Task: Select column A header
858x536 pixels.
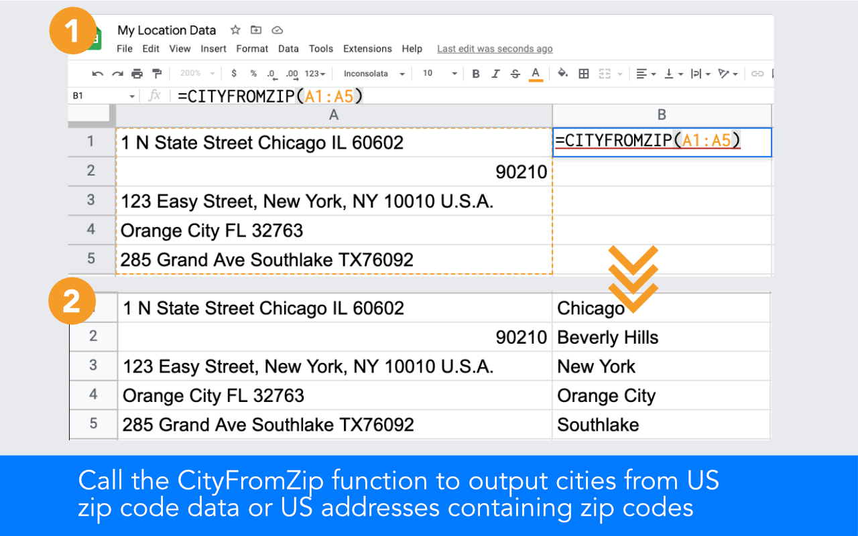Action: point(334,115)
